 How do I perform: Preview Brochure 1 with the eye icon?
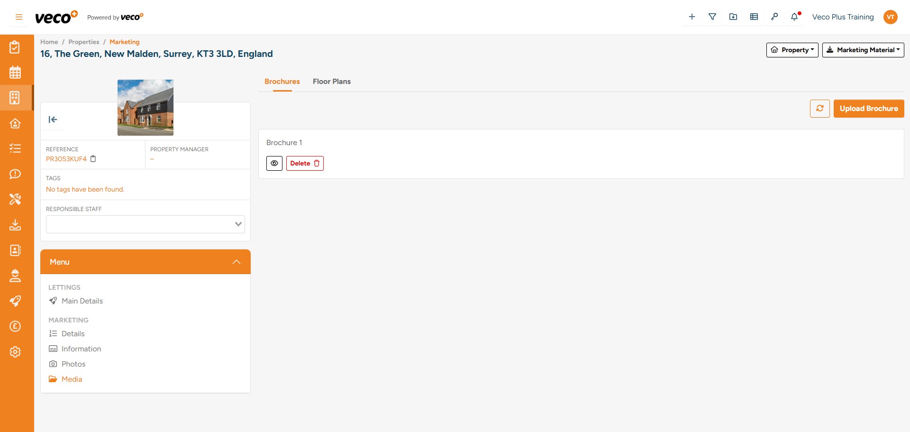point(274,163)
